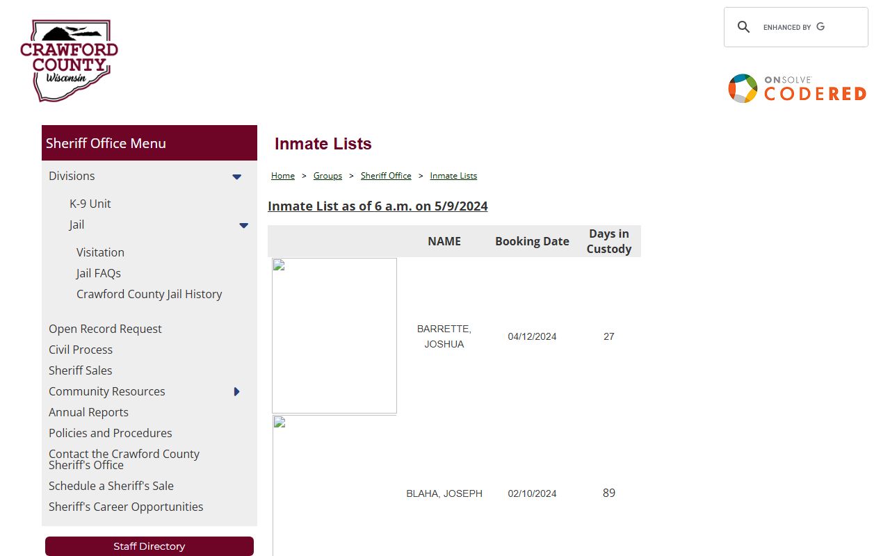Open the OnSolve CodeRED banner
The width and height of the screenshot is (890, 556).
coord(797,88)
